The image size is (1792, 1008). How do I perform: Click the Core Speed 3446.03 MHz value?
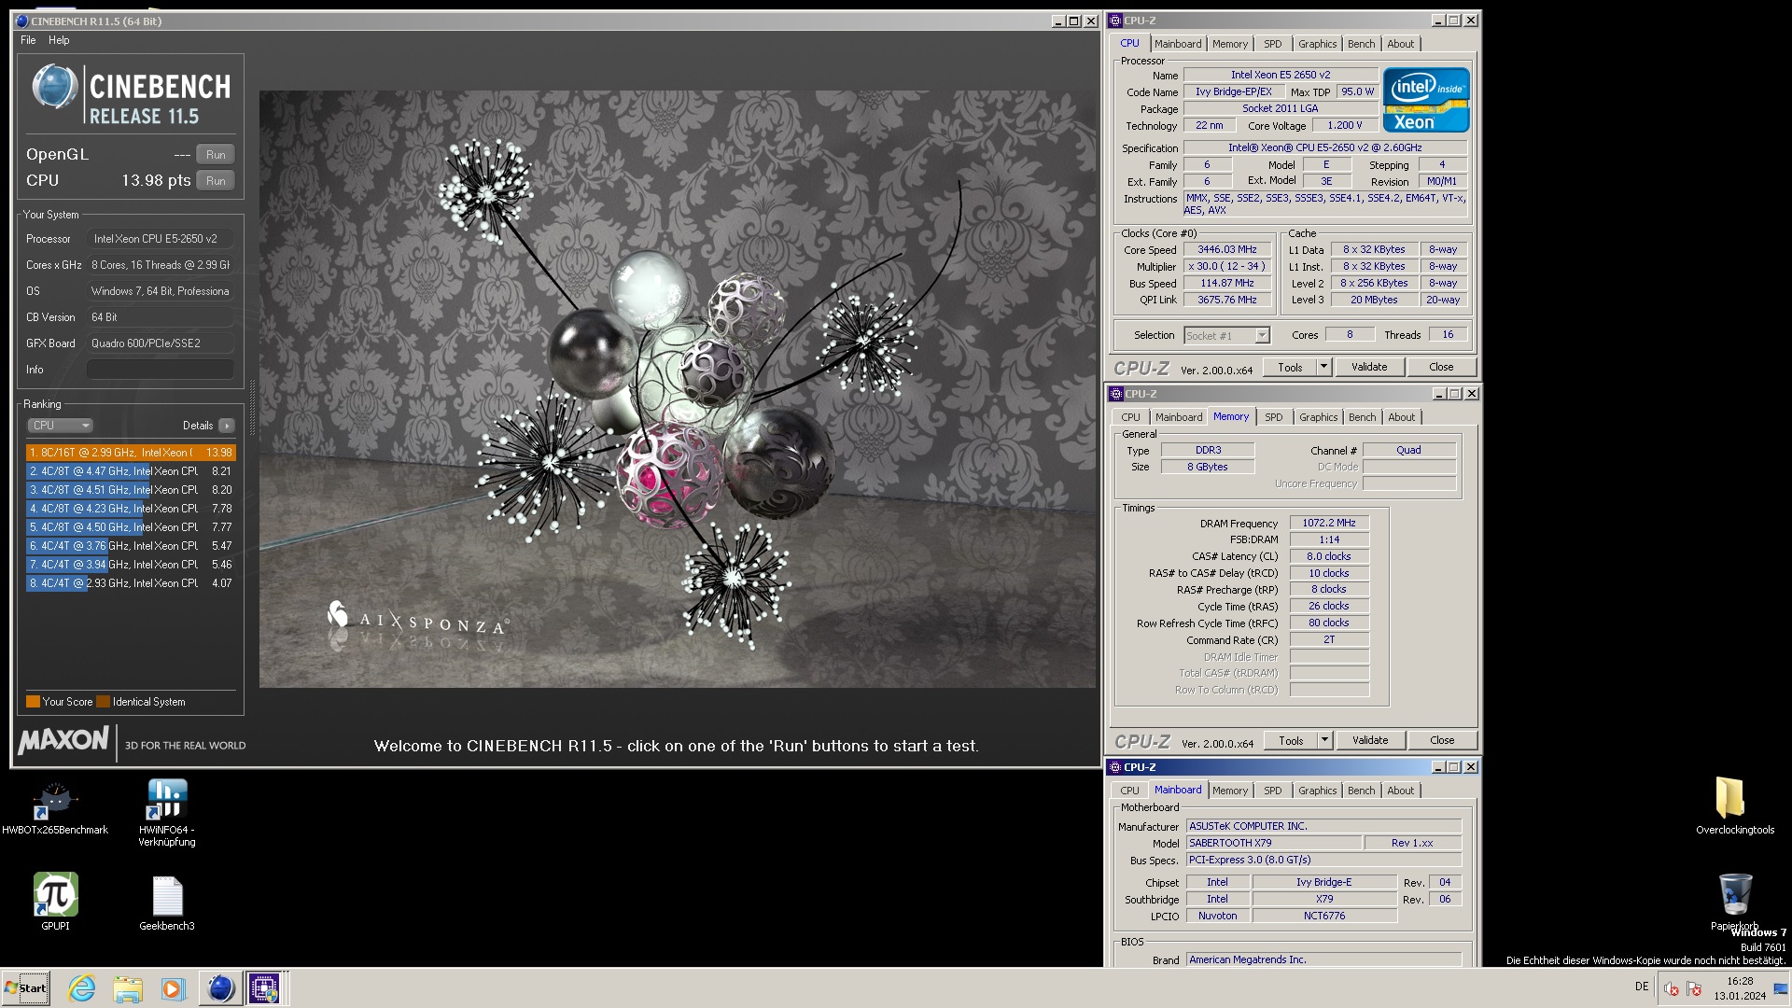click(x=1227, y=250)
